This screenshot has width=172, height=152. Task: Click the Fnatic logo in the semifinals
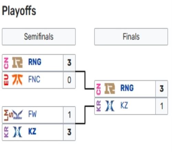(x=17, y=80)
